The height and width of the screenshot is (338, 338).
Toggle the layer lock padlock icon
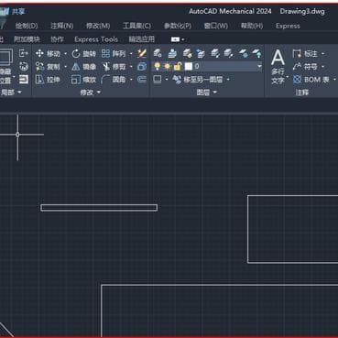pos(178,66)
